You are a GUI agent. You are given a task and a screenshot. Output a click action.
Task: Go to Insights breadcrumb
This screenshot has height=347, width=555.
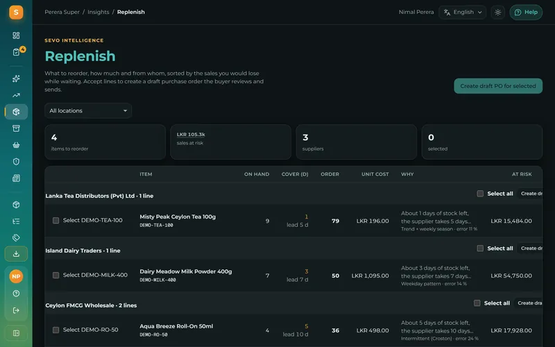99,12
